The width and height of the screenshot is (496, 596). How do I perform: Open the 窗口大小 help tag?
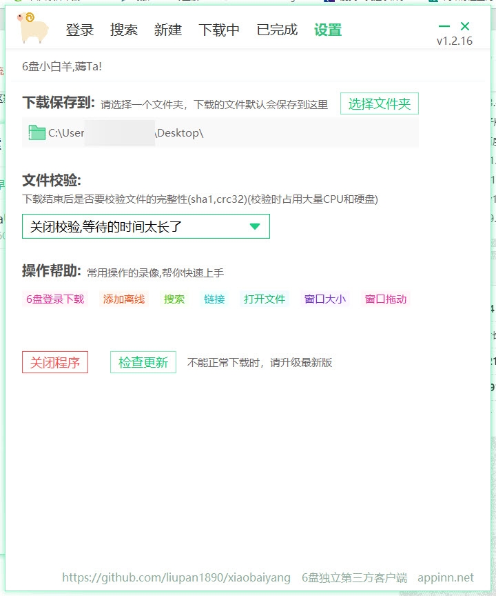point(325,299)
